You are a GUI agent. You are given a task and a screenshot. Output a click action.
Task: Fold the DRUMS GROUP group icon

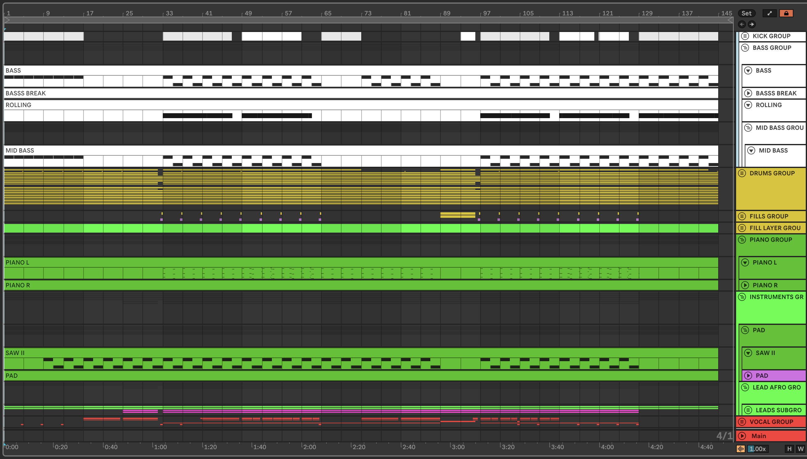[x=742, y=174]
